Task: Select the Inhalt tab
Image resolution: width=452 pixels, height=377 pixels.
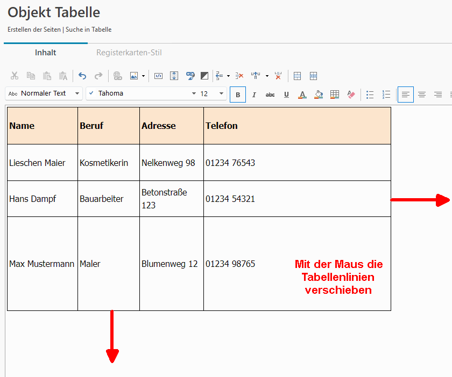Action: (46, 53)
